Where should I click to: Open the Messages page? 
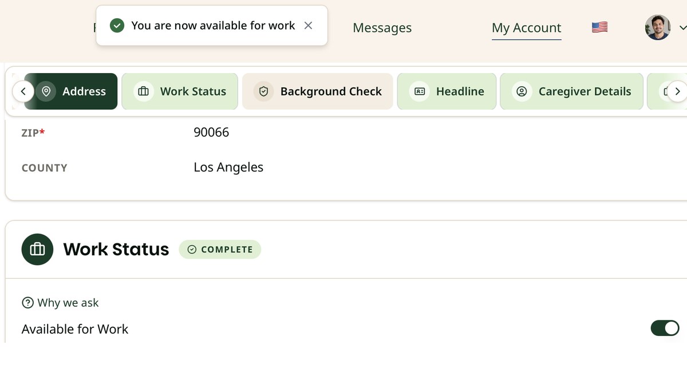[x=382, y=28]
